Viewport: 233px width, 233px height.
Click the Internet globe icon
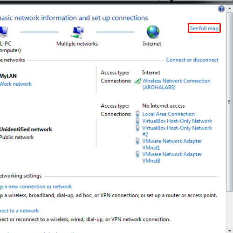(x=153, y=32)
